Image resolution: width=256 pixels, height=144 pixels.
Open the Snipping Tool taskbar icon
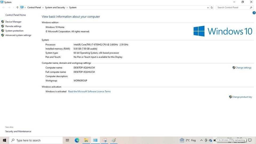tap(105, 140)
